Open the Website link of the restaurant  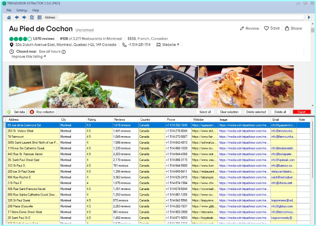click(170, 45)
